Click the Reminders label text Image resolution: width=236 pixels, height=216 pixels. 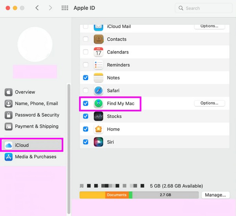coord(118,65)
